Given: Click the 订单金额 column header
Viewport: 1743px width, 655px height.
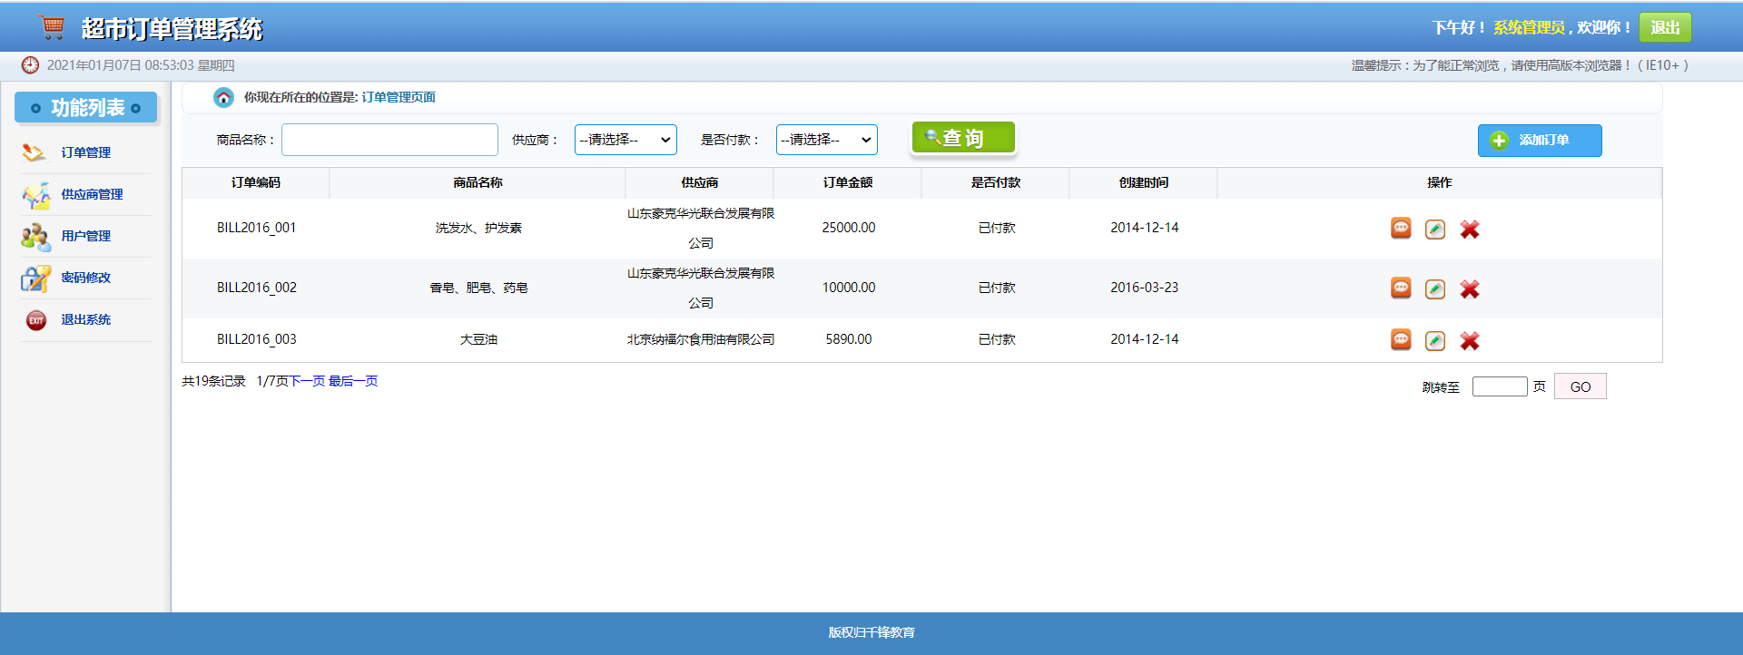Looking at the screenshot, I should click(x=848, y=182).
